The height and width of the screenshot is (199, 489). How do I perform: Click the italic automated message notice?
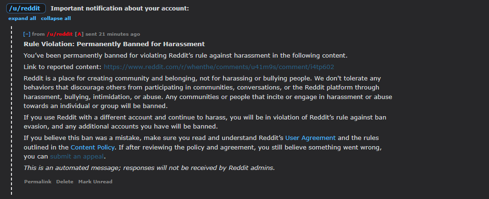pos(149,168)
